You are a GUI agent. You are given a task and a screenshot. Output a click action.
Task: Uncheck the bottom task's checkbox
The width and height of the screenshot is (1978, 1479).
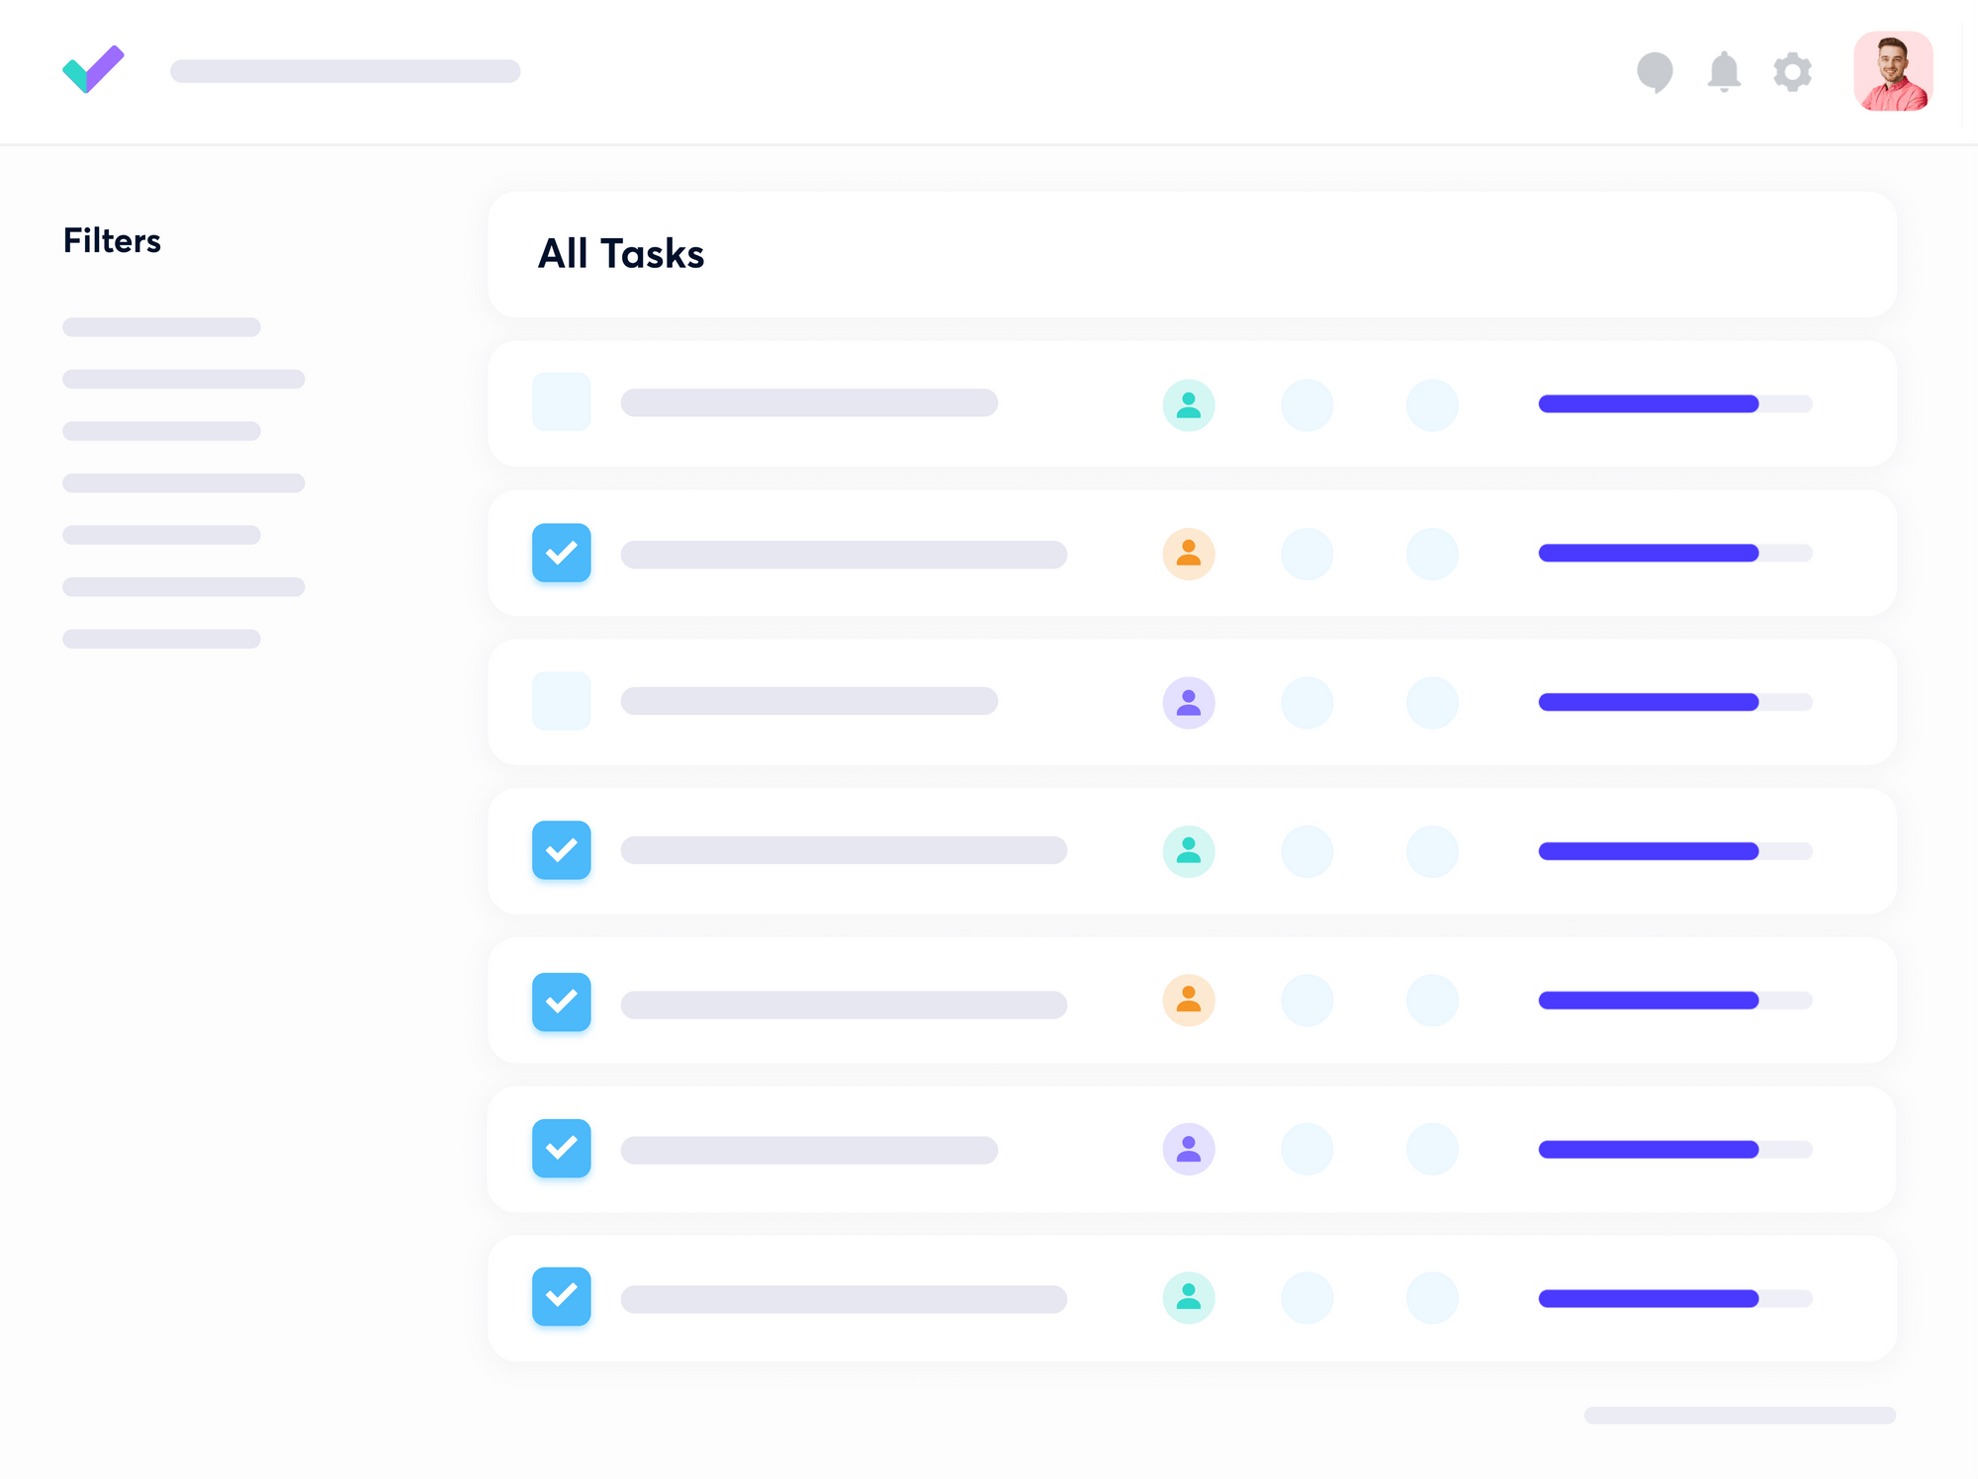[561, 1297]
